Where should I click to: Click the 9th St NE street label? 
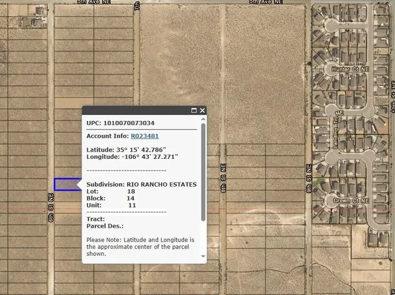click(x=309, y=179)
